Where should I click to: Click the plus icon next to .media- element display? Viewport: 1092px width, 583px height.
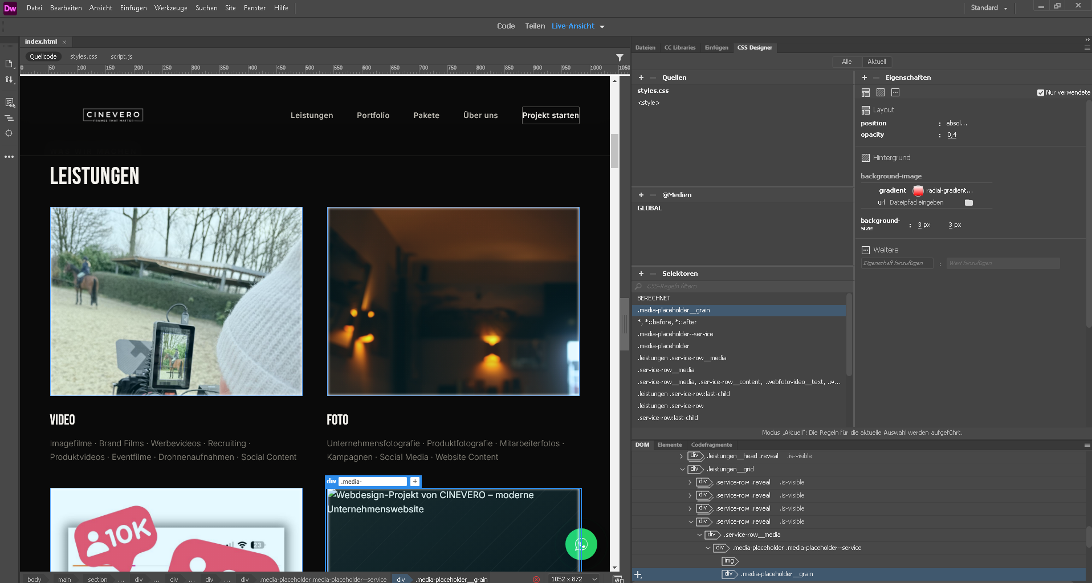(x=415, y=482)
